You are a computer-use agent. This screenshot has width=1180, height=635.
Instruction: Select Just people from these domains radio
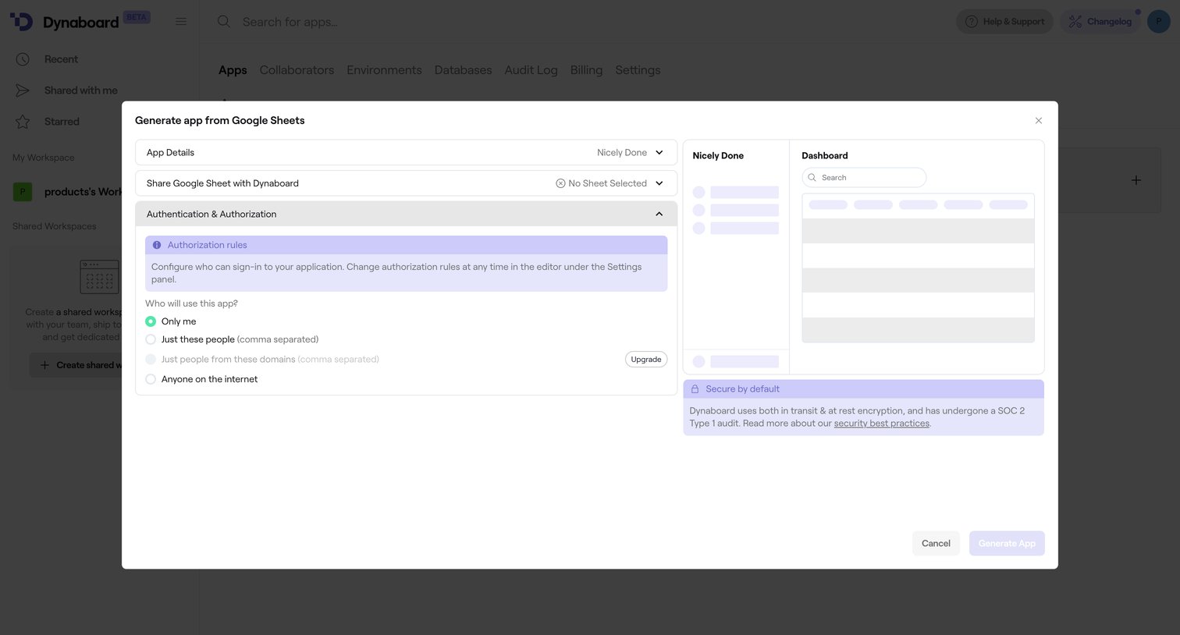pyautogui.click(x=151, y=360)
